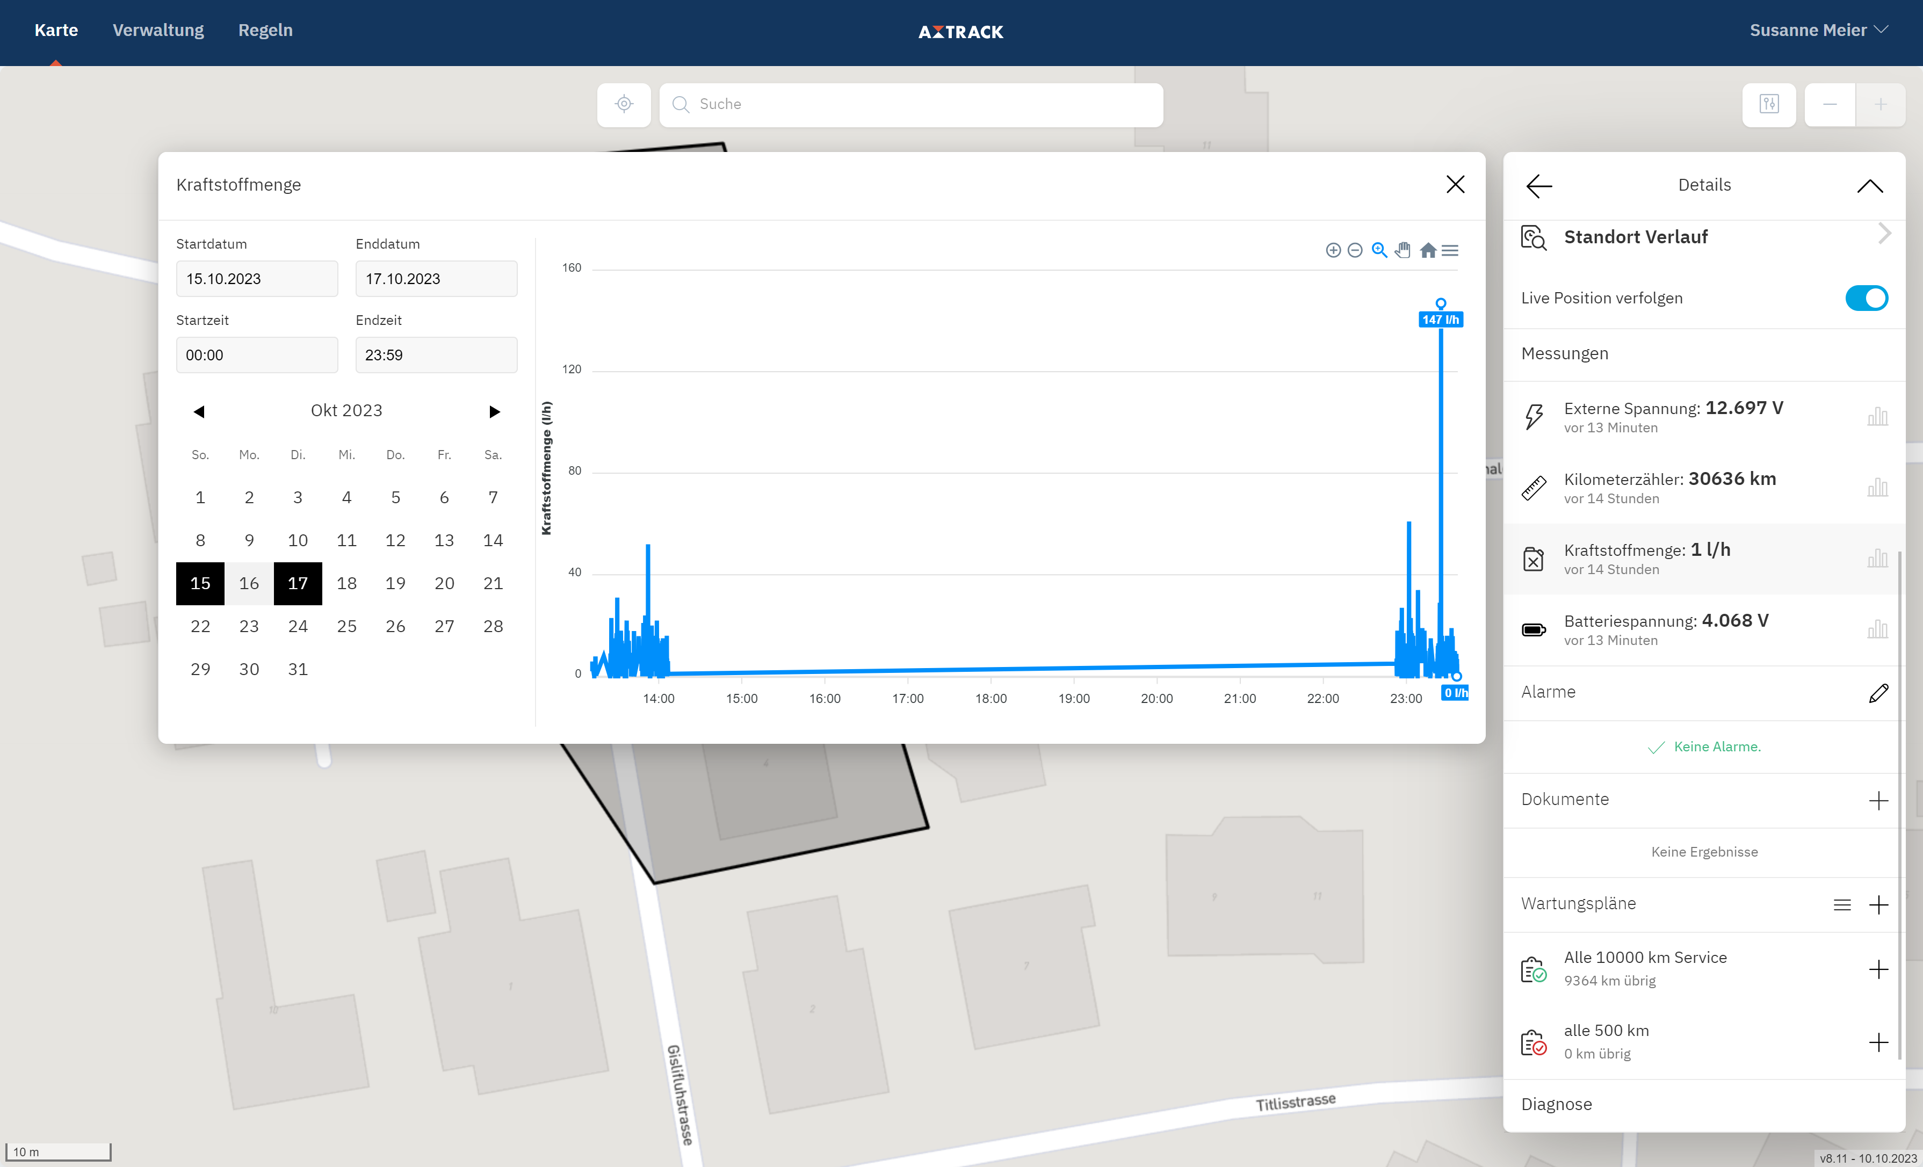Open chart for Batteriespannung
Viewport: 1923px width, 1167px height.
(x=1877, y=629)
